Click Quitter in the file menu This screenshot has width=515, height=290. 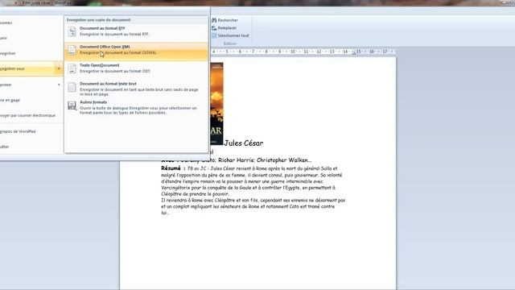point(31,147)
